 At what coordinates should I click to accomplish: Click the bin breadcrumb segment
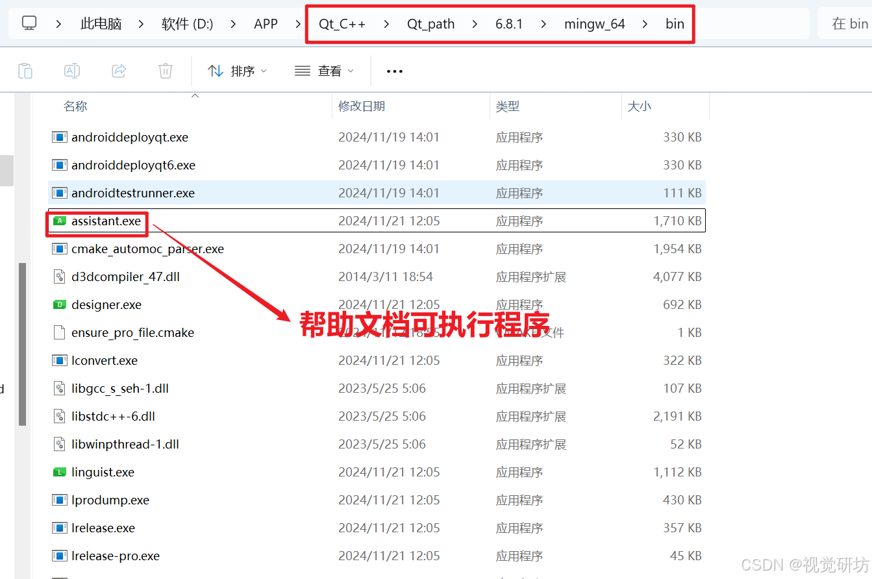pyautogui.click(x=675, y=24)
